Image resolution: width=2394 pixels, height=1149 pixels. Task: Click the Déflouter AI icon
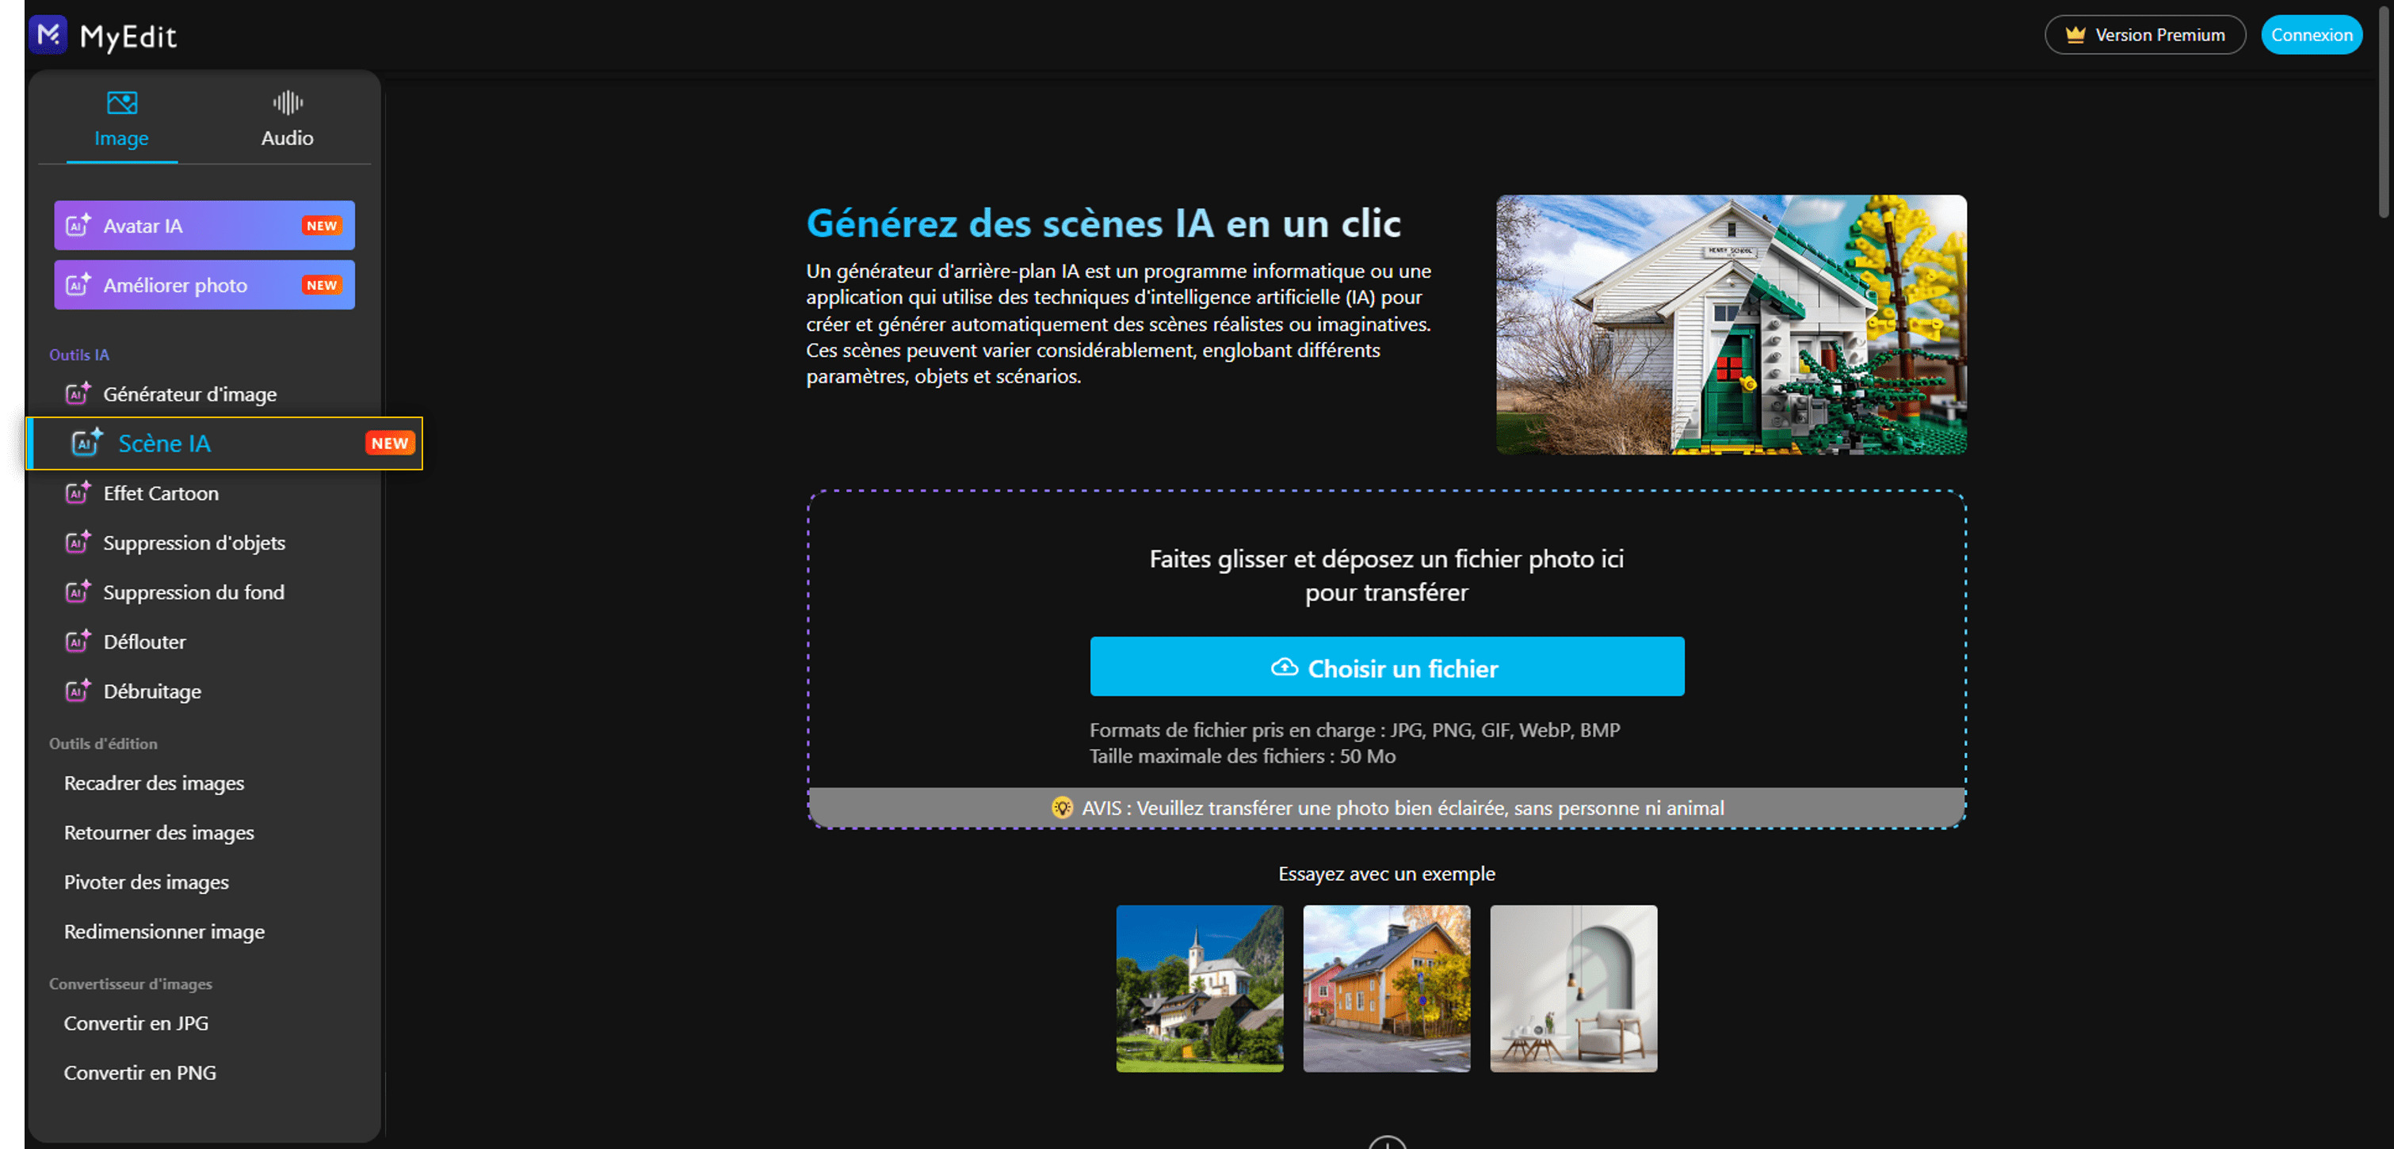[x=77, y=642]
